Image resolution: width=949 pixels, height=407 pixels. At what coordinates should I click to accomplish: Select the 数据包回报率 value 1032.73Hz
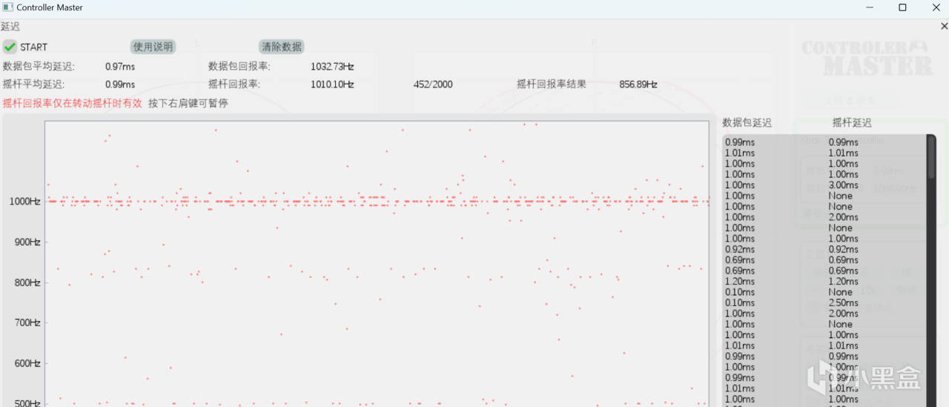(332, 67)
